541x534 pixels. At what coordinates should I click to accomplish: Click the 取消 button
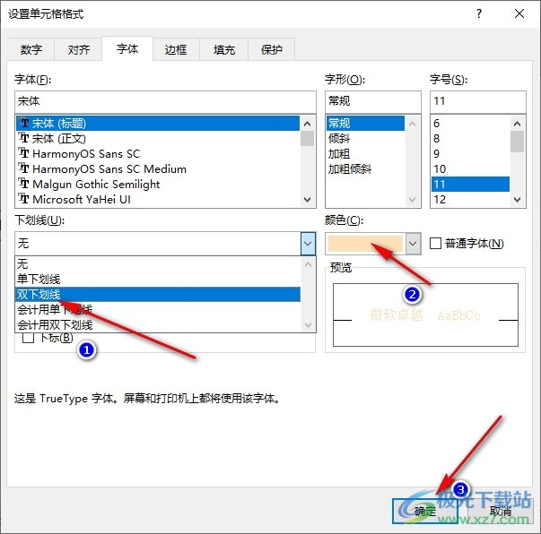501,512
